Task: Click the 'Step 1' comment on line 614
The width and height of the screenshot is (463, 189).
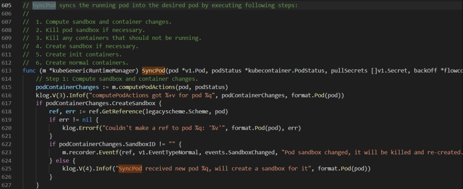Action: 117,79
